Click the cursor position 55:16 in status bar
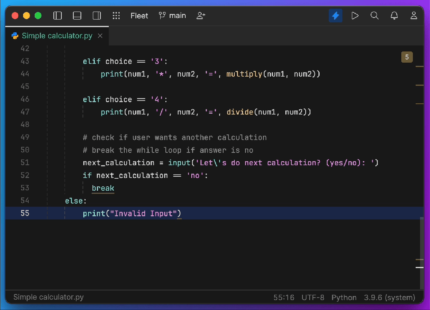 click(284, 297)
